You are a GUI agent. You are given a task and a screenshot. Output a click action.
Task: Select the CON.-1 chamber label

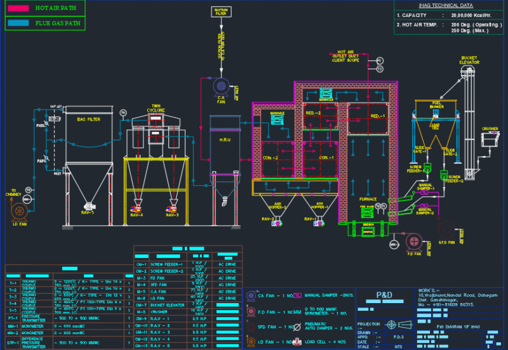point(326,157)
